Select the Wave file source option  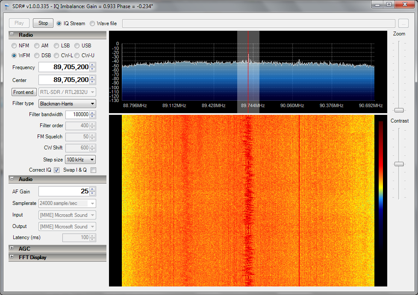coord(93,23)
